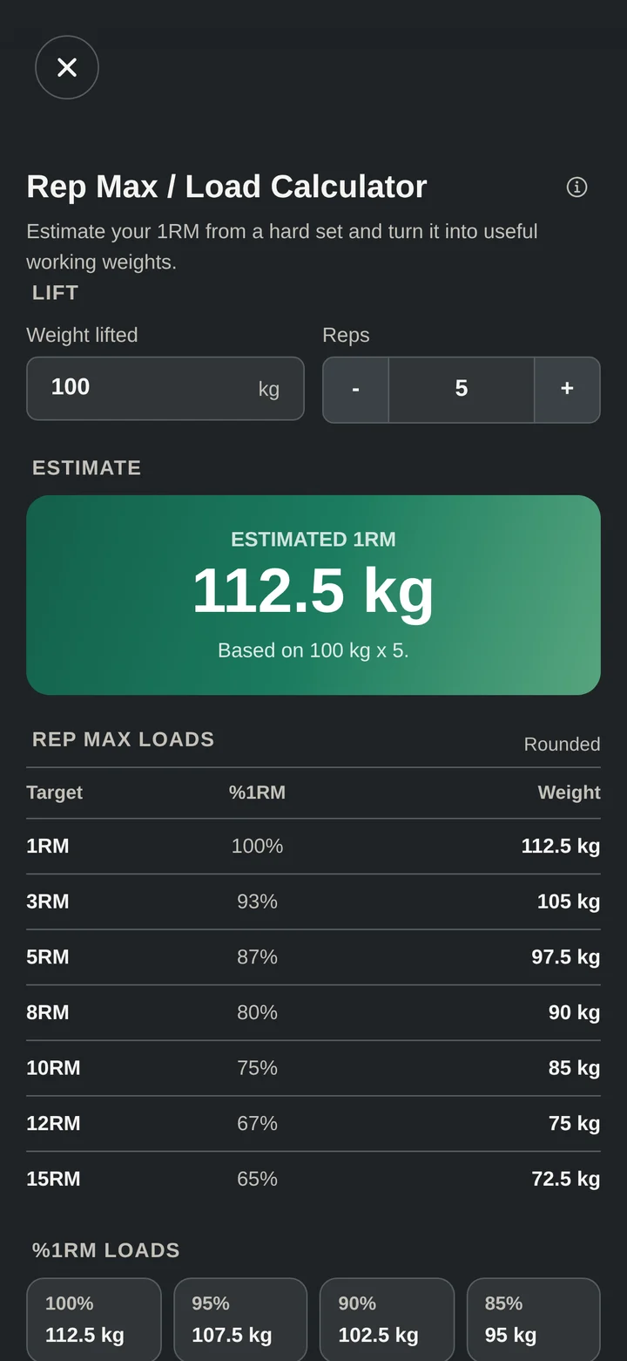Tap the 85% 95 kg load card
This screenshot has width=627, height=1361.
click(x=534, y=1319)
